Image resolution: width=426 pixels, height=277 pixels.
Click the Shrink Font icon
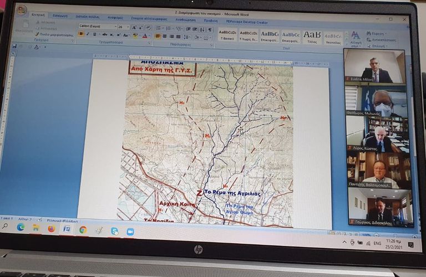[x=140, y=28]
